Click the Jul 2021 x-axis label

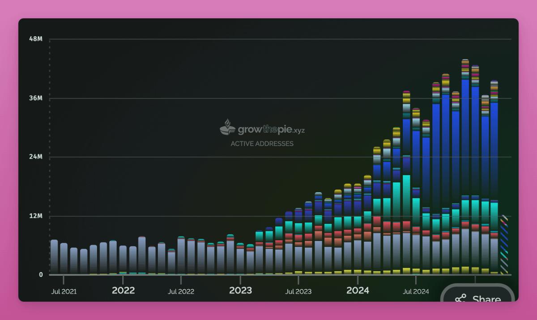click(64, 291)
